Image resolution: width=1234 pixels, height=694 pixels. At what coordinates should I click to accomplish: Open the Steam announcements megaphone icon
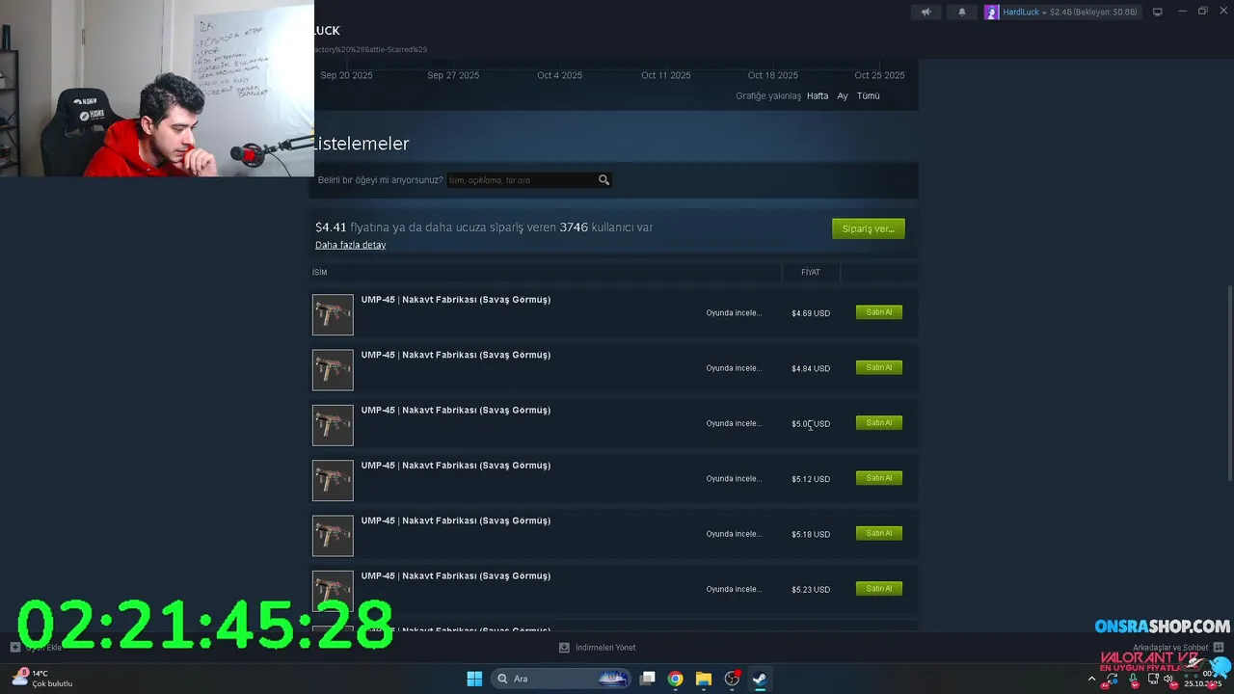(925, 13)
